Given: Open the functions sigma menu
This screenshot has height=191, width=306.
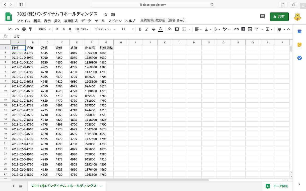Looking at the screenshot, I should coord(267,29).
